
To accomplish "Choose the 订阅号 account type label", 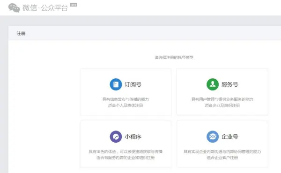I will tap(133, 84).
